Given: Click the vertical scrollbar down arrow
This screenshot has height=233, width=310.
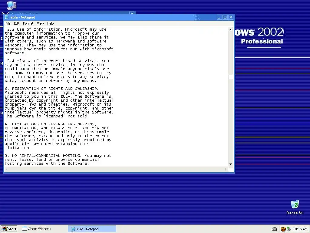Looking at the screenshot, I should (230, 164).
